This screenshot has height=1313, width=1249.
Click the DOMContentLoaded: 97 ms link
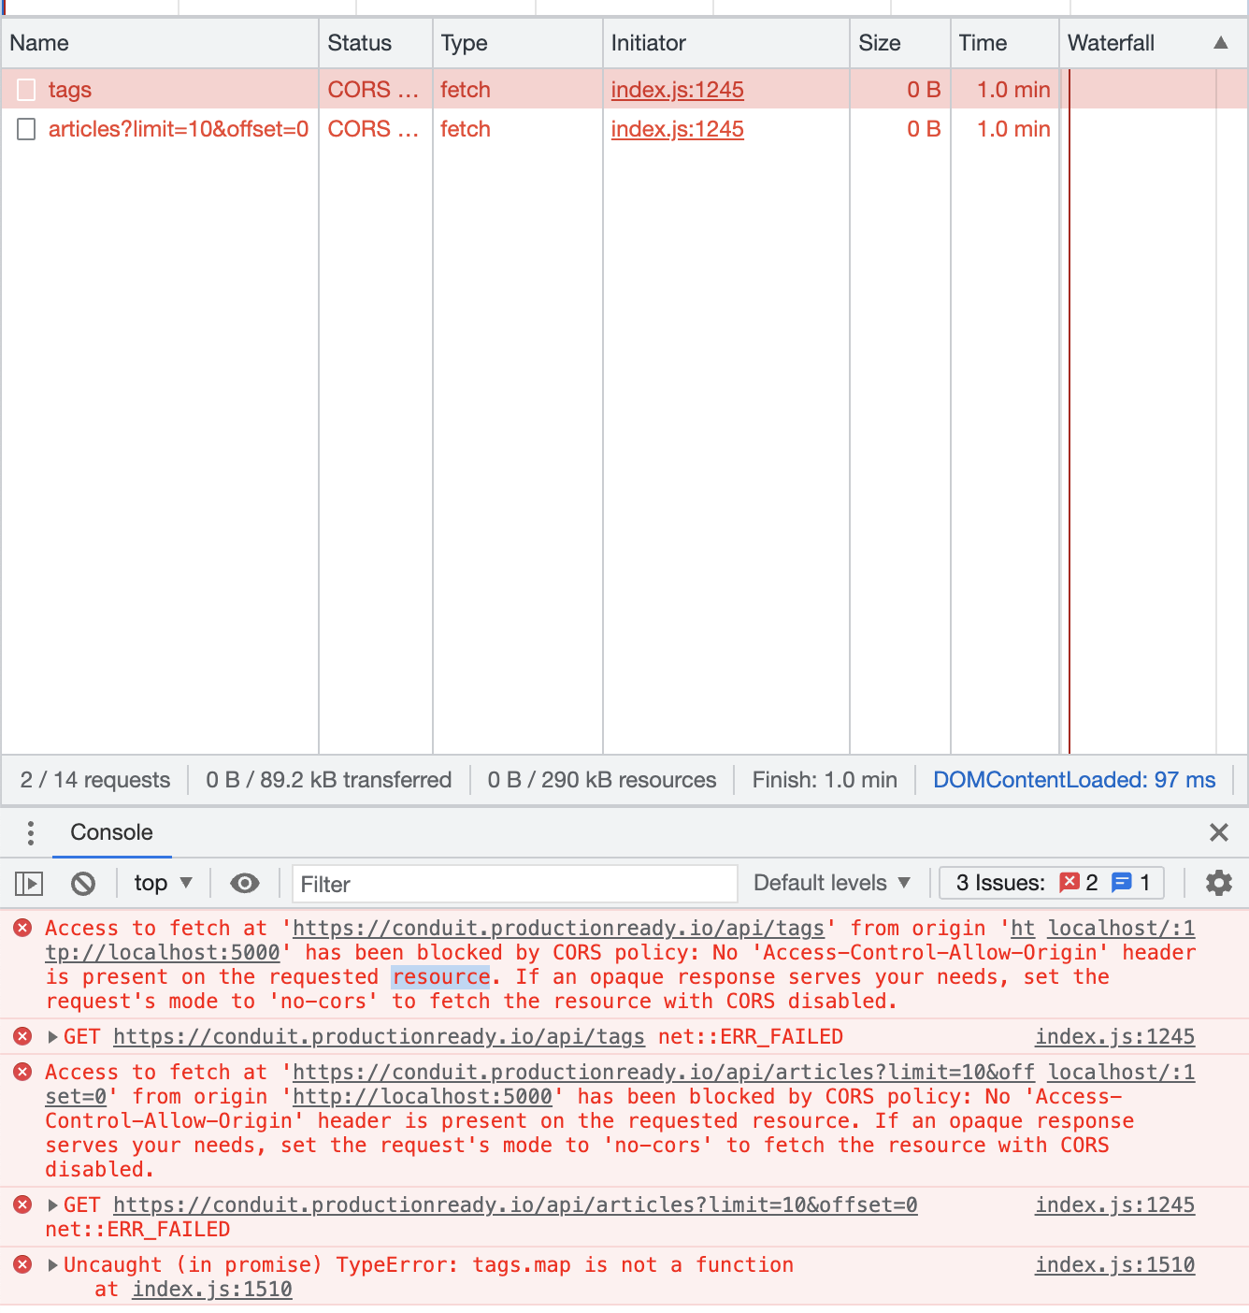1074,779
